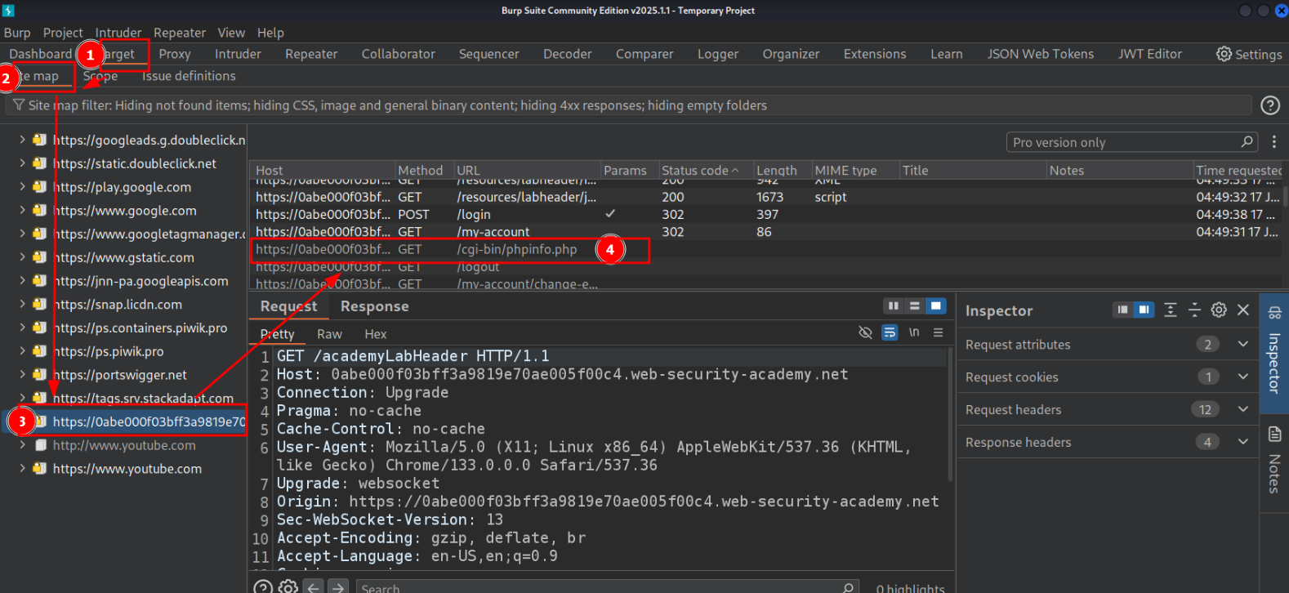Image resolution: width=1289 pixels, height=593 pixels.
Task: Expand static.doubleclick.net tree node
Action: coord(22,163)
